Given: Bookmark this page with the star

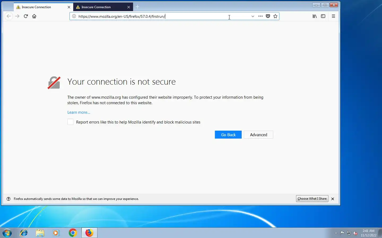Looking at the screenshot, I should (x=275, y=16).
